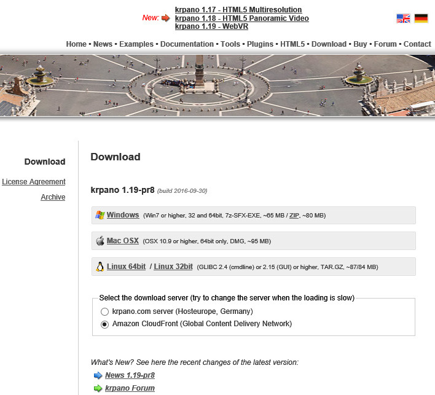Open License Agreement in the sidebar
The width and height of the screenshot is (435, 395).
coord(34,182)
